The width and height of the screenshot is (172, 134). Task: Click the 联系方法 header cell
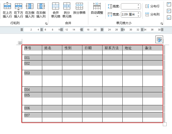[x=112, y=50]
